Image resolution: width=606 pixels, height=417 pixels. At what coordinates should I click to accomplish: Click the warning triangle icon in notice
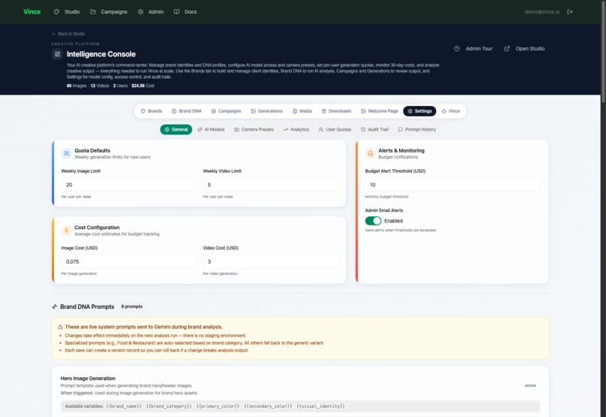(60, 327)
